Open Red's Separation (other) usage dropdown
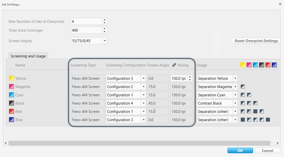The image size is (284, 157). click(235, 112)
